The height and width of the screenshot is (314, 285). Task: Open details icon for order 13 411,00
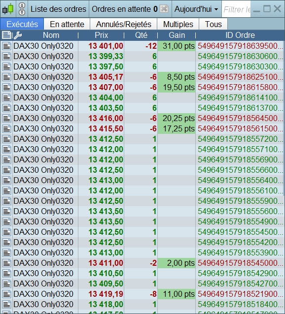[x=6, y=263]
